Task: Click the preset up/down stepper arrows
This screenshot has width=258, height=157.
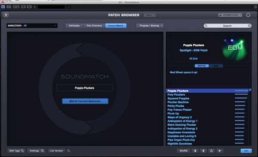Action: (66, 7)
